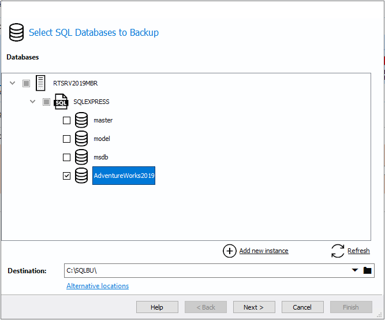Select the AdventureWorks2019 label
The image size is (385, 320).
pyautogui.click(x=124, y=176)
